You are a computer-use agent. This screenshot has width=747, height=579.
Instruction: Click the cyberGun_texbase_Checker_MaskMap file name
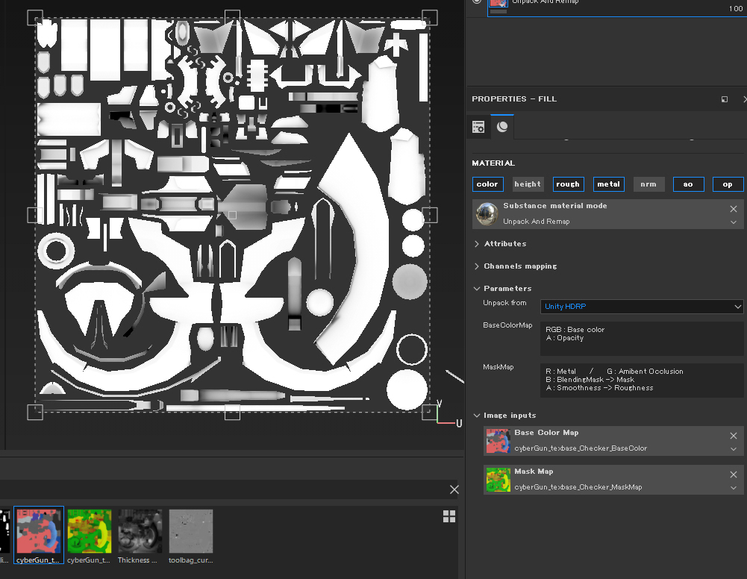tap(578, 487)
